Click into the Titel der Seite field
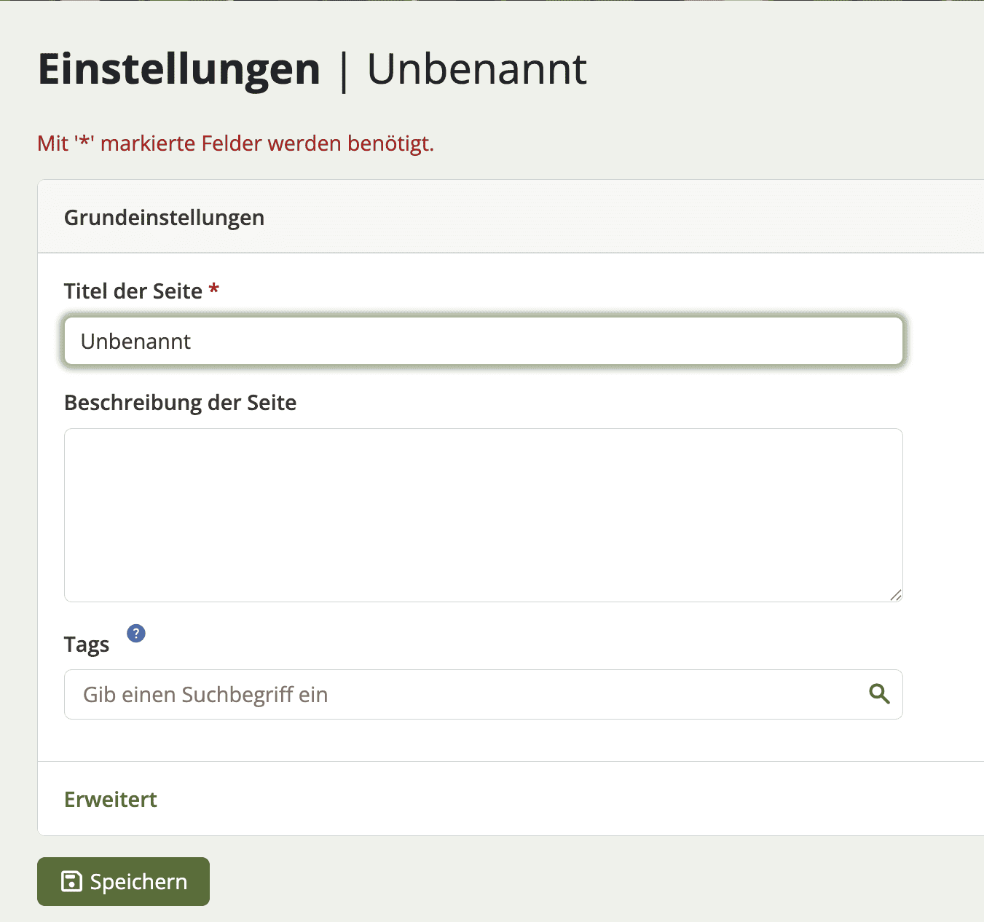 [484, 341]
